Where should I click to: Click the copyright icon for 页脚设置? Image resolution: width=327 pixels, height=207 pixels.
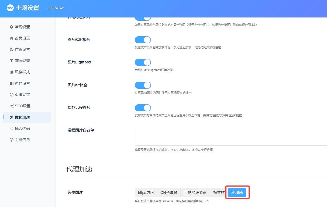coord(11,95)
